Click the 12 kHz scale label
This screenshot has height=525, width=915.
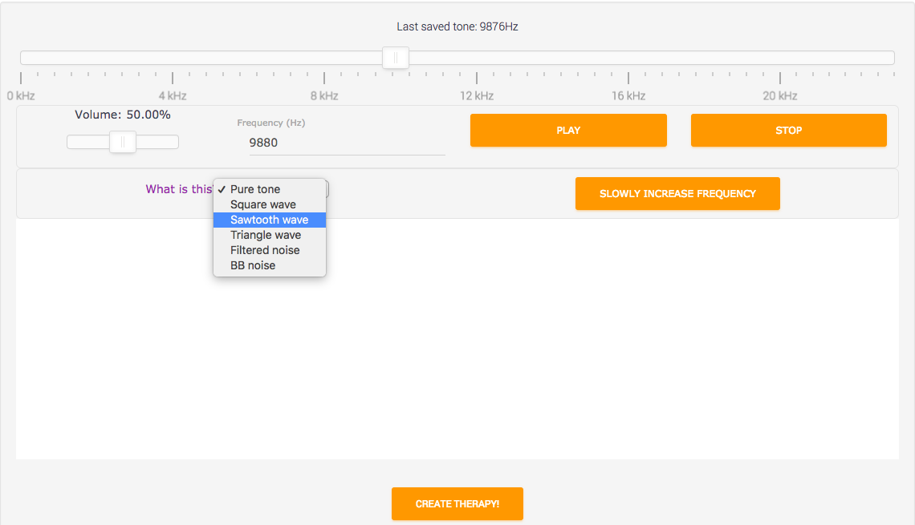[477, 95]
